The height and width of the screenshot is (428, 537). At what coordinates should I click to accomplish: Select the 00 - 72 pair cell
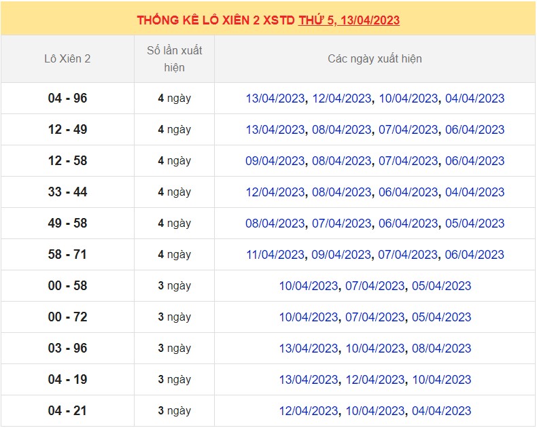(67, 317)
